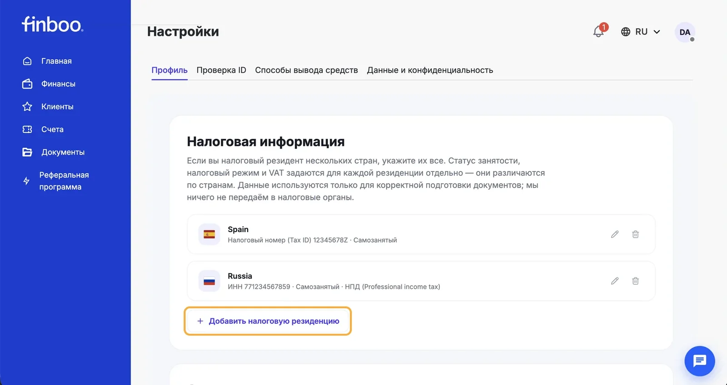This screenshot has height=385, width=727.
Task: Click the Главная home icon
Action: pyautogui.click(x=27, y=61)
